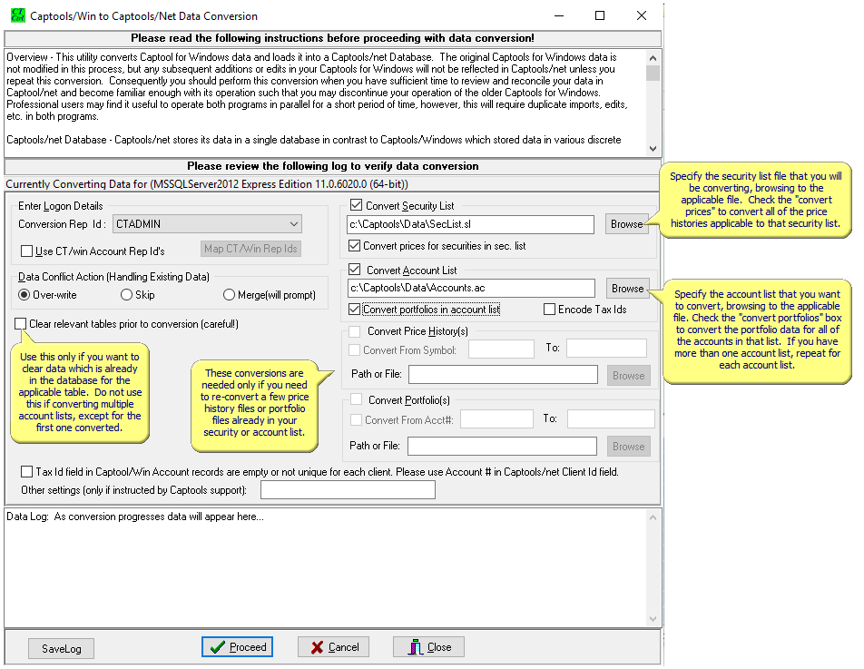The width and height of the screenshot is (864, 669).
Task: Check Clear relevant tables prior to conversion
Action: click(x=20, y=324)
